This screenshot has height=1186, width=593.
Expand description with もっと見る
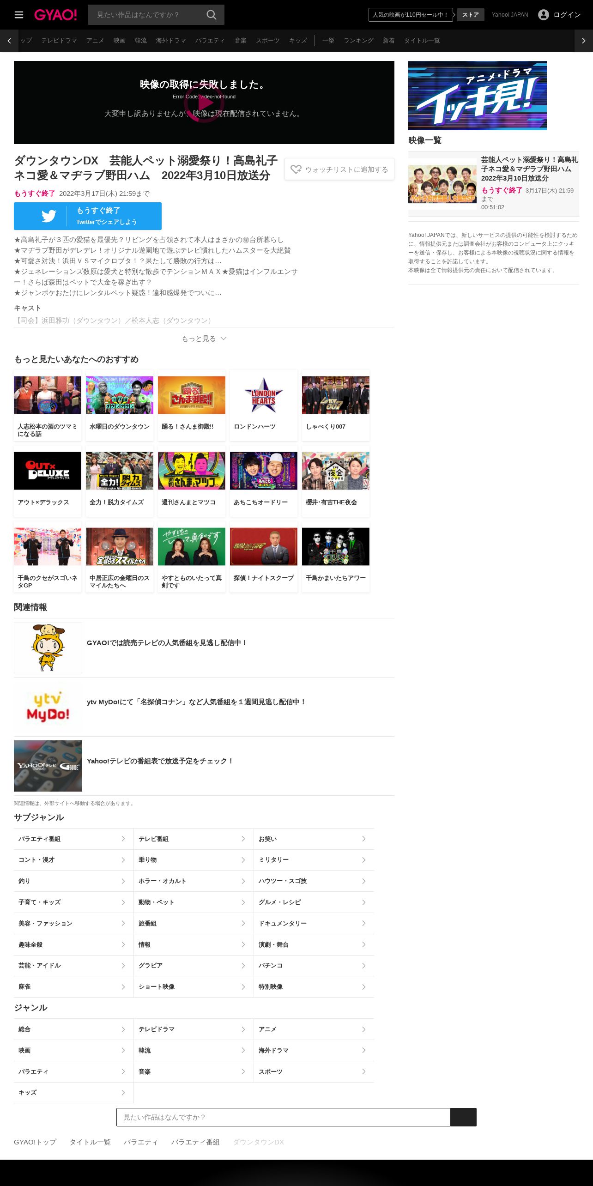point(204,339)
